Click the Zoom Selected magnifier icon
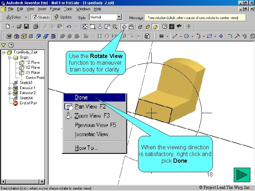 [115, 27]
